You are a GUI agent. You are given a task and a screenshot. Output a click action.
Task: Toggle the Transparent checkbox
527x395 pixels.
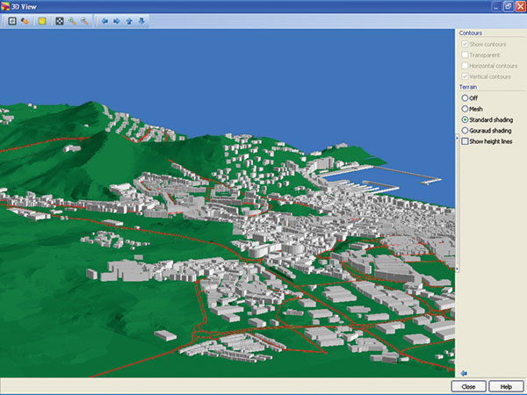(x=465, y=54)
